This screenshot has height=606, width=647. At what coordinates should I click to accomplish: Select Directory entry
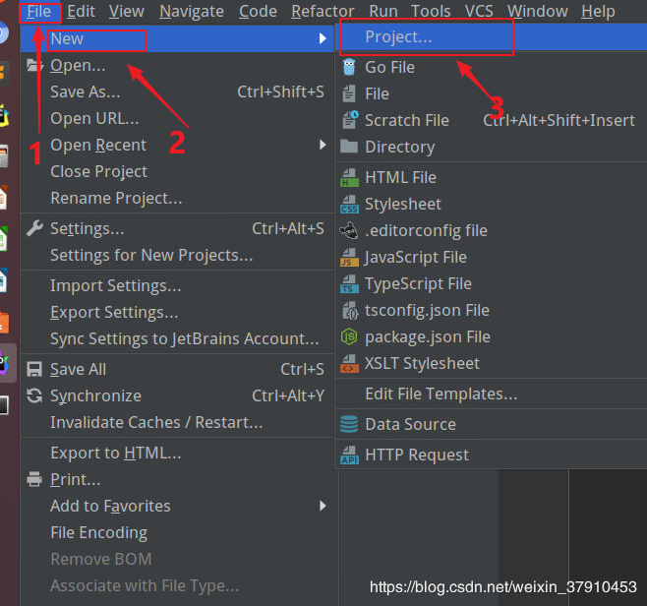491,147
